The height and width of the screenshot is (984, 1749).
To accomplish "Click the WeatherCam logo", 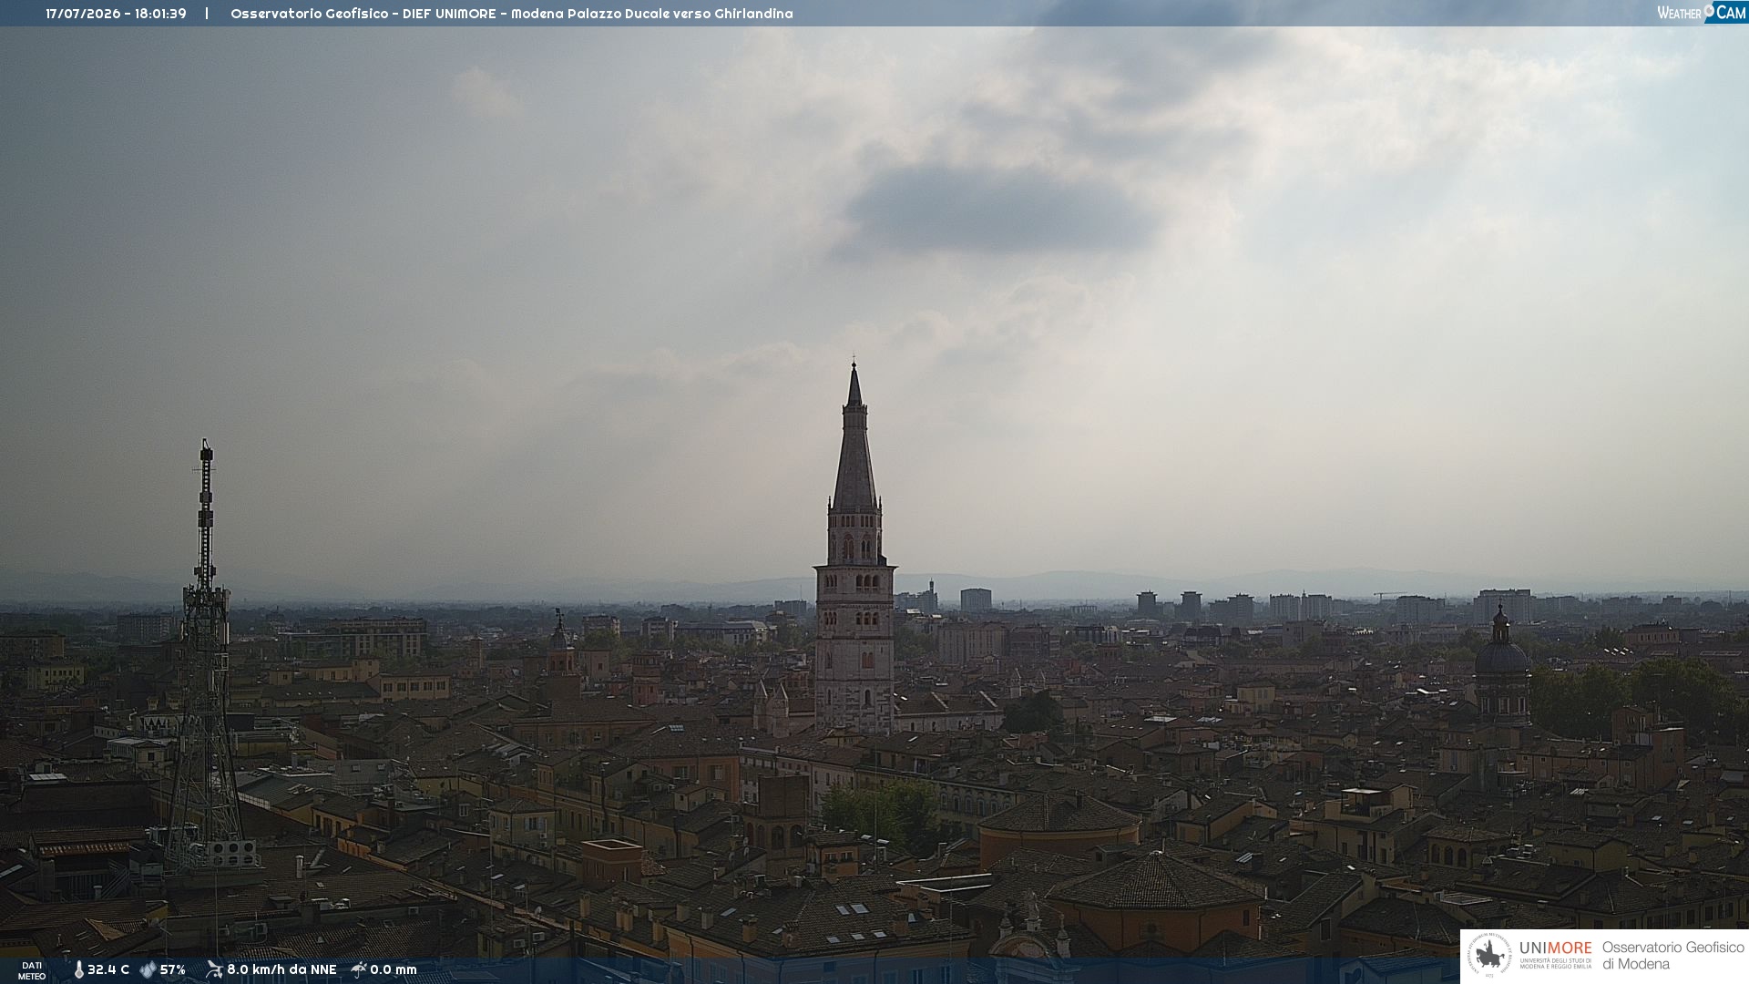I will (1701, 13).
